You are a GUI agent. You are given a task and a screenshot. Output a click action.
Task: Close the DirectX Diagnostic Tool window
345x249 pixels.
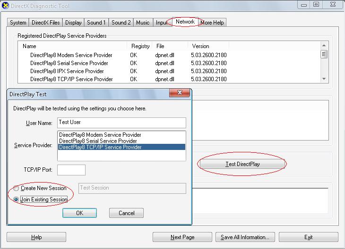click(333, 5)
